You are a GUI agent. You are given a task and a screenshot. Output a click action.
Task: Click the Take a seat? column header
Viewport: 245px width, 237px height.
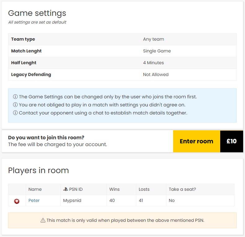click(x=182, y=189)
